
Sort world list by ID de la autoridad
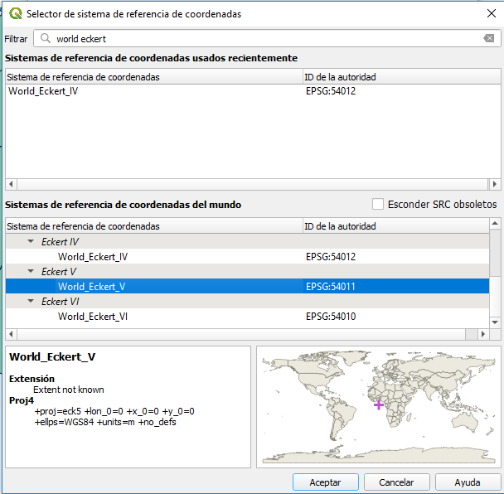click(x=340, y=226)
